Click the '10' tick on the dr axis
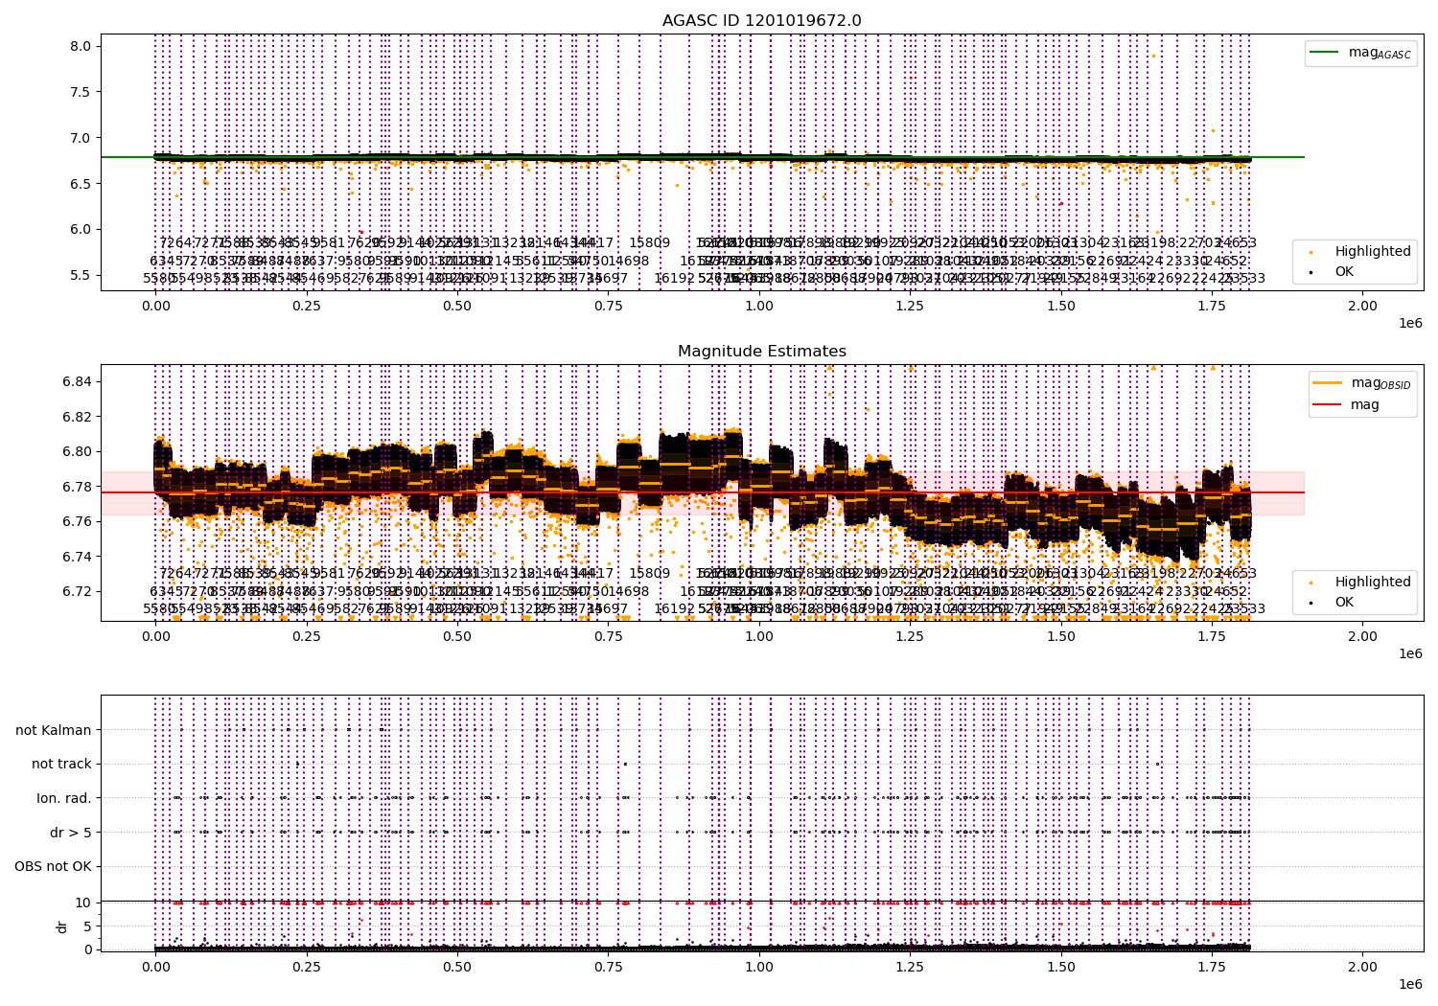Screen dimensions: 1438x1006 click(83, 902)
